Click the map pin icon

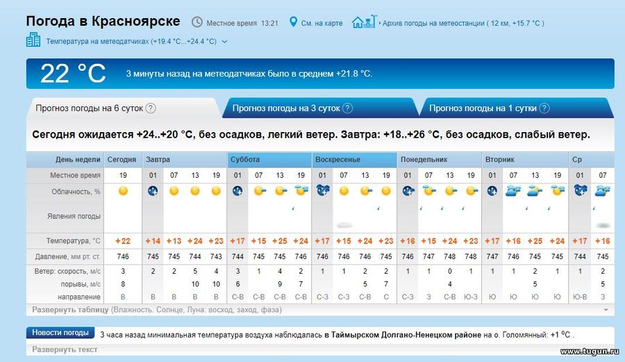(293, 22)
